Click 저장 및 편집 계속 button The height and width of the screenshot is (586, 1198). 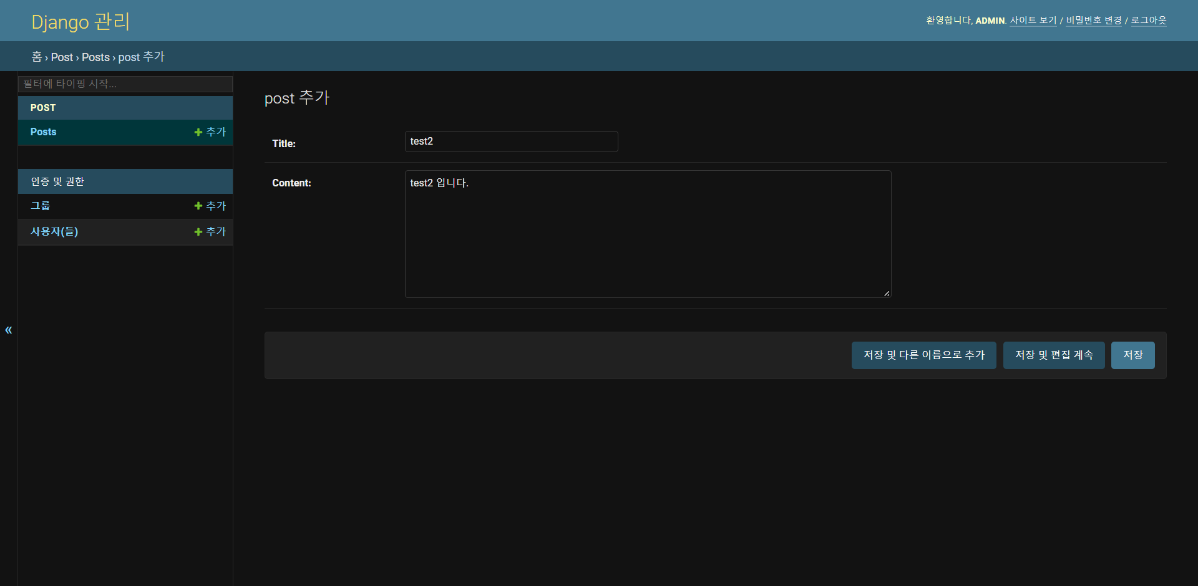[x=1054, y=355]
